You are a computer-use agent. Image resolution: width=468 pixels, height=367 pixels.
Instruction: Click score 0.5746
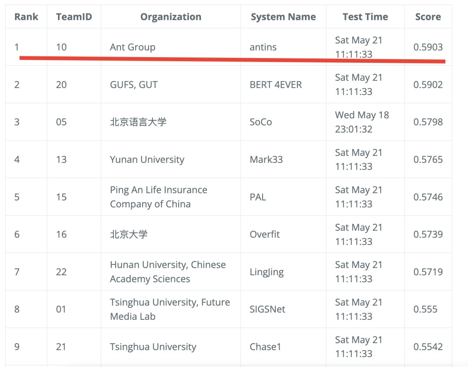point(428,197)
